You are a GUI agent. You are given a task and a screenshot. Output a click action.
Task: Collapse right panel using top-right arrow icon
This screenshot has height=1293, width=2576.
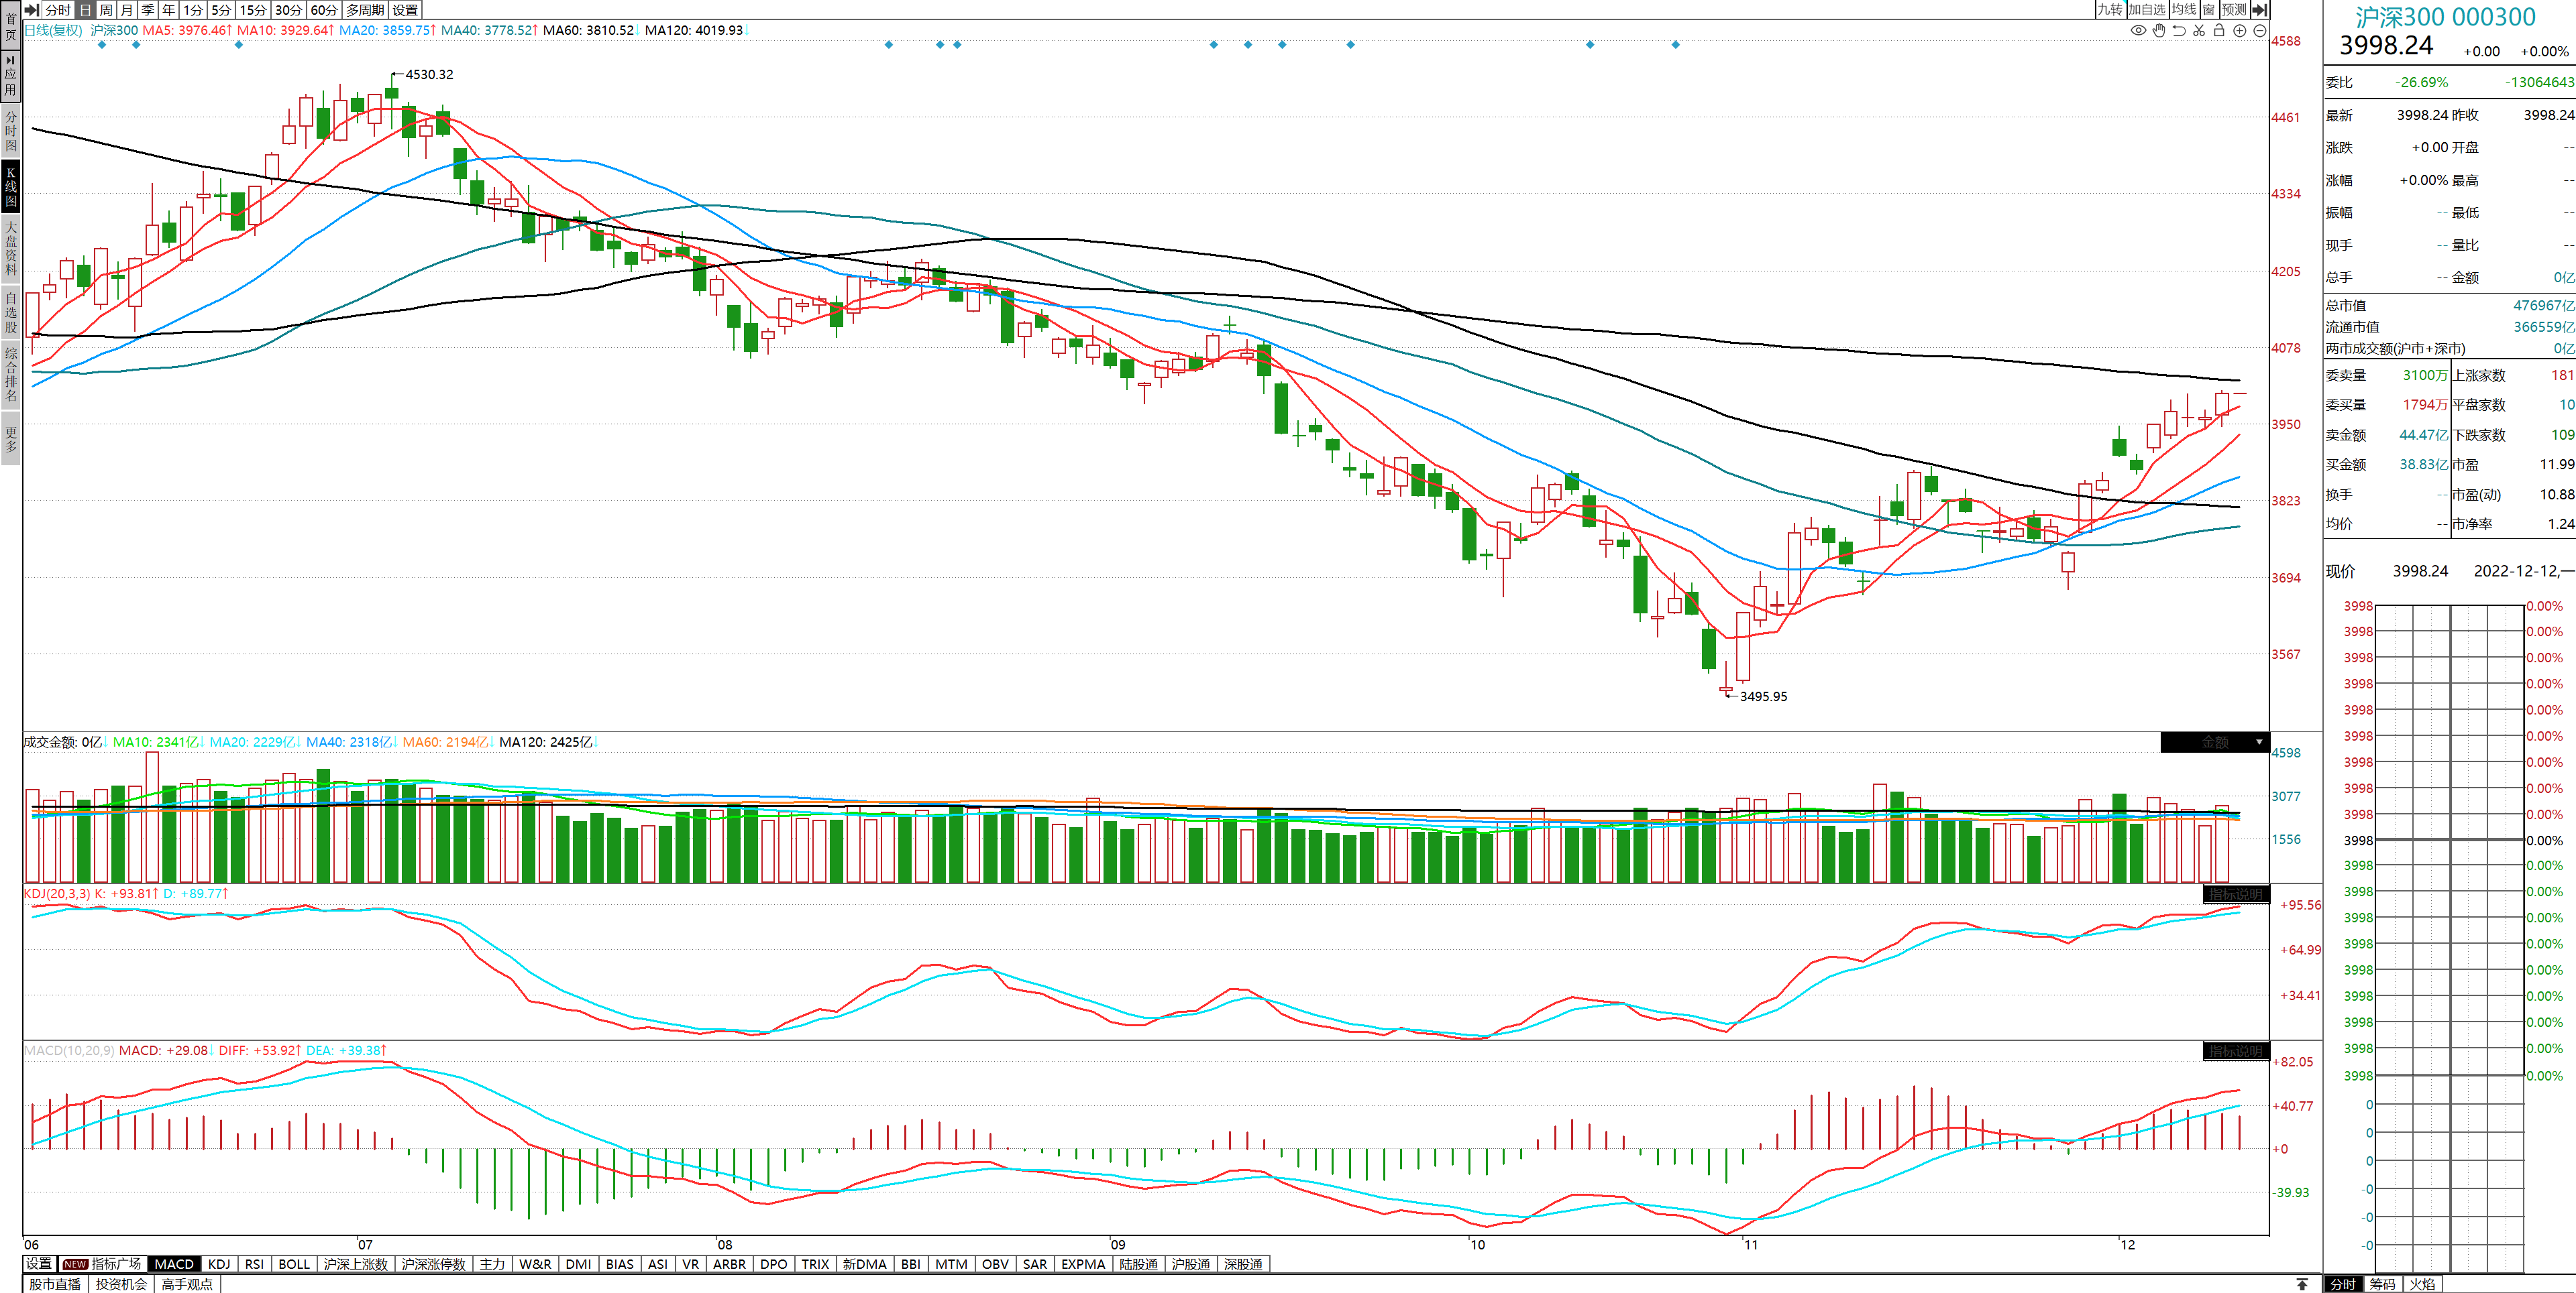pos(2259,10)
